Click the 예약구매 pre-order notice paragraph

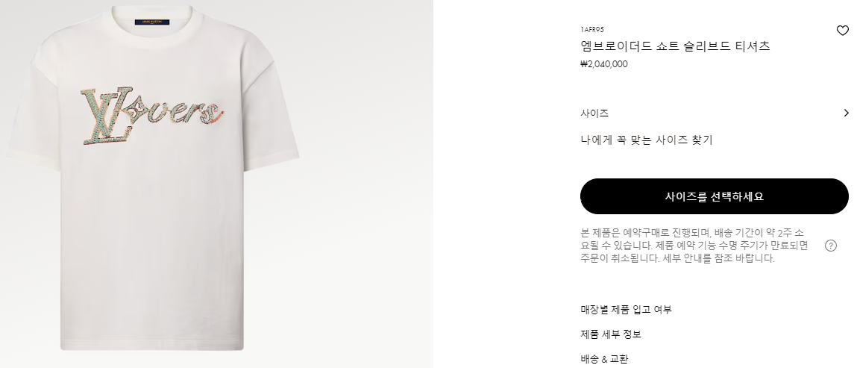point(694,246)
